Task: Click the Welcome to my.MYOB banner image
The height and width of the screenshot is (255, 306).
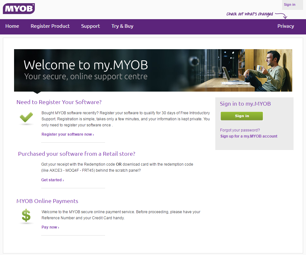Action: click(x=153, y=71)
